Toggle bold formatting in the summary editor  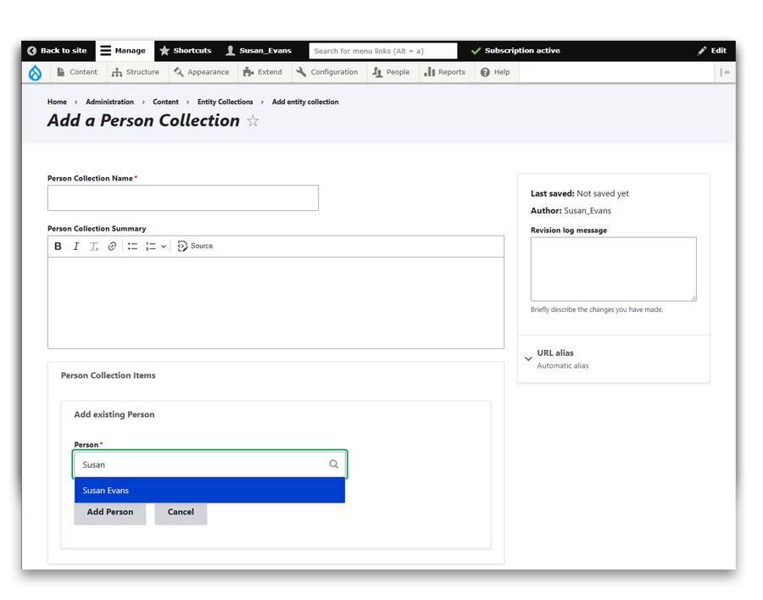click(58, 247)
